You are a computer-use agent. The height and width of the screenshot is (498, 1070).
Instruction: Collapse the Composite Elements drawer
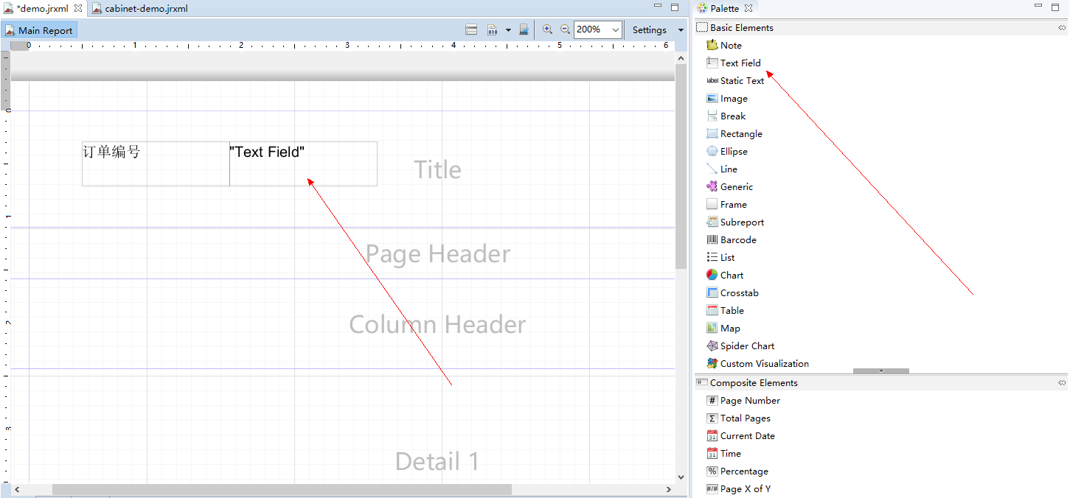881,382
